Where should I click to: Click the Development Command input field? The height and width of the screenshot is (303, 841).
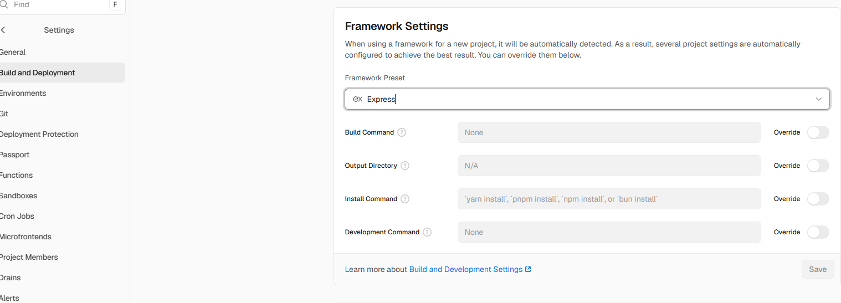click(x=609, y=232)
